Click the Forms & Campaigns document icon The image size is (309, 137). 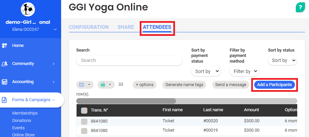tap(5, 100)
